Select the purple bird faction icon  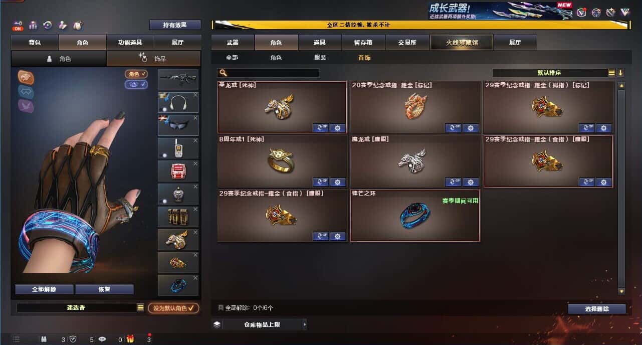pos(26,106)
